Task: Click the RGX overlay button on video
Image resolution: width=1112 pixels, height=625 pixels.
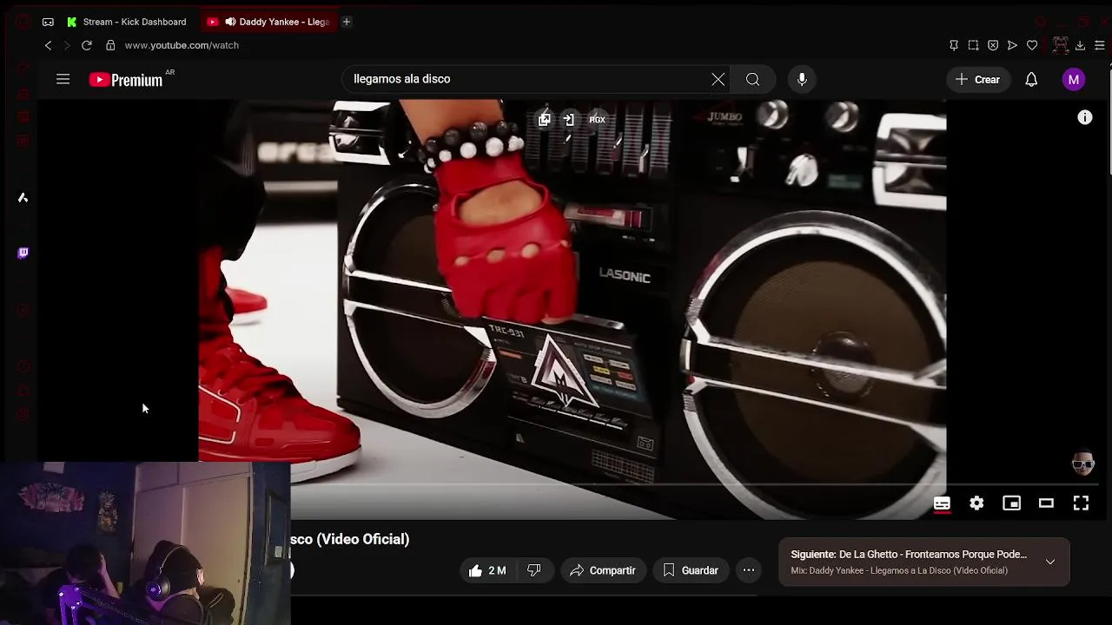Action: [597, 120]
